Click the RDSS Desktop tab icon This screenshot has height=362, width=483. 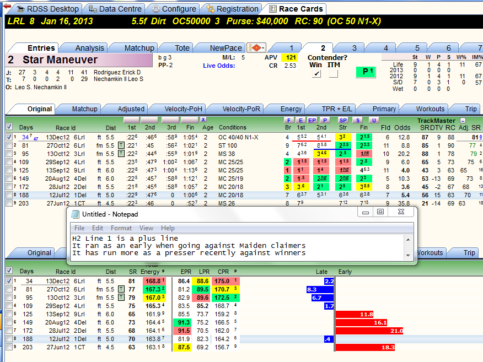click(21, 9)
